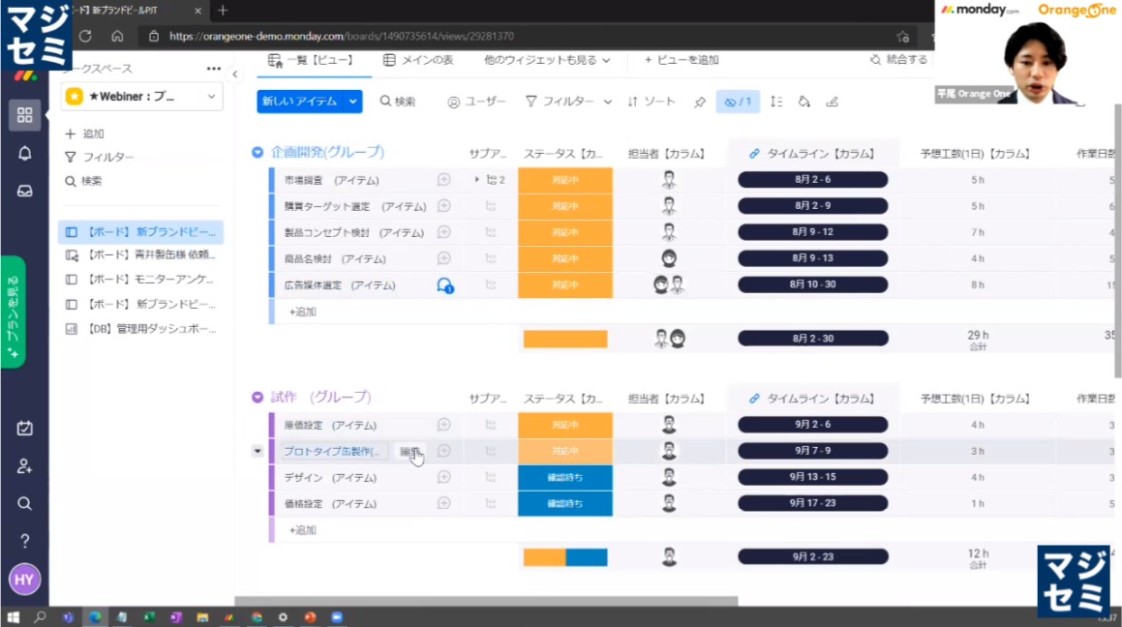Click the 検索 search field in toolbar
The image size is (1122, 627).
pos(398,102)
